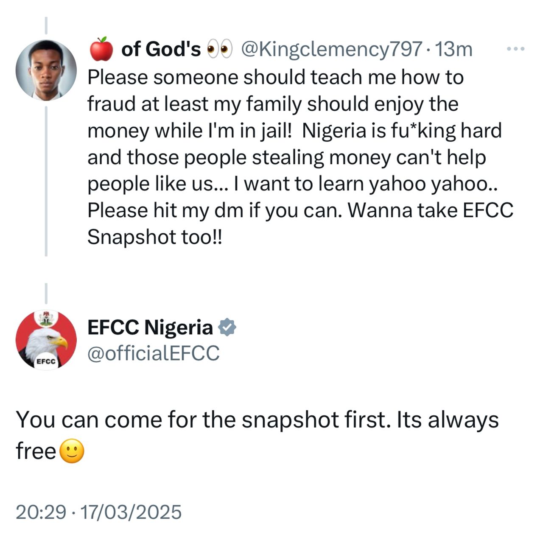Open the tweet beginning "Please someone should teach"
The height and width of the screenshot is (543, 543).
(275, 78)
